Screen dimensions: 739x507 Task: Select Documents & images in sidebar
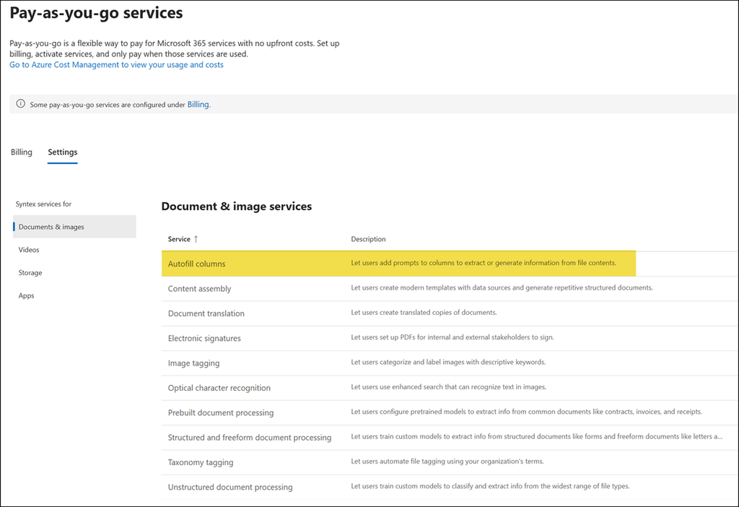tap(74, 227)
